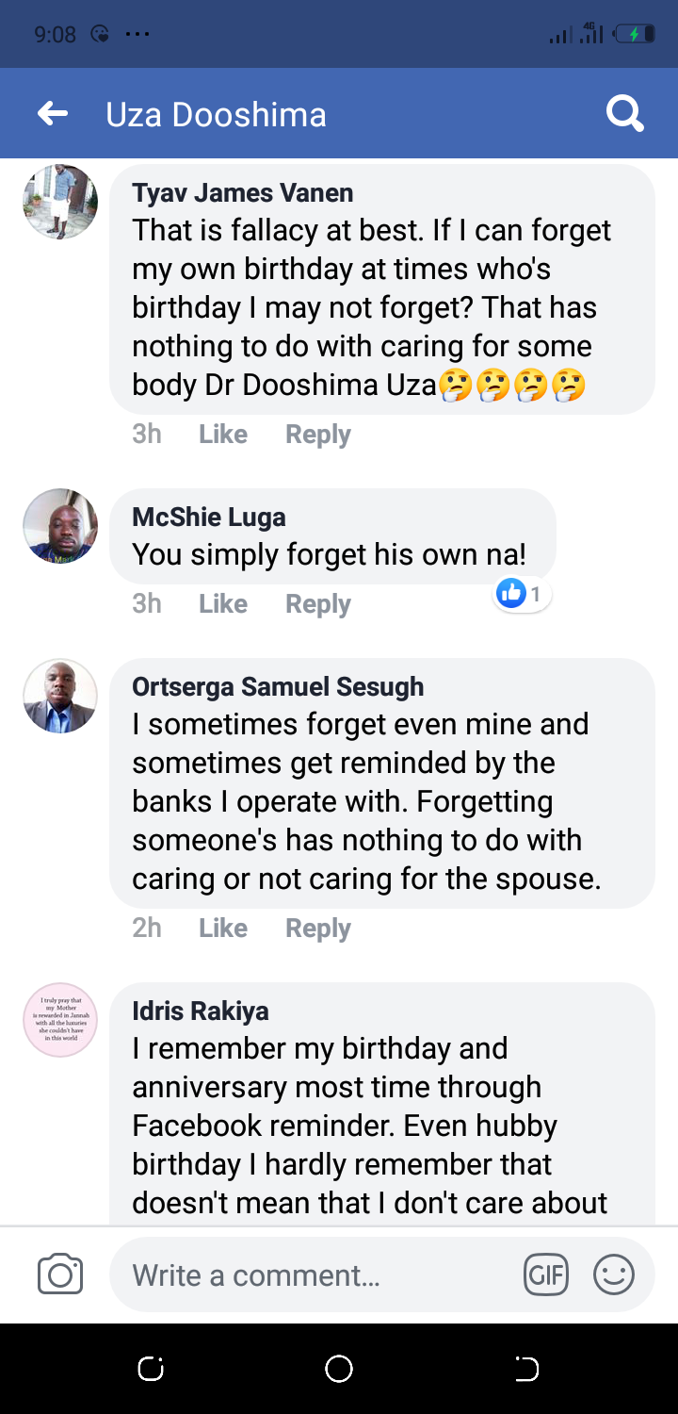678x1414 pixels.
Task: Tap the like reaction count on McShie's comment
Action: pos(523,593)
